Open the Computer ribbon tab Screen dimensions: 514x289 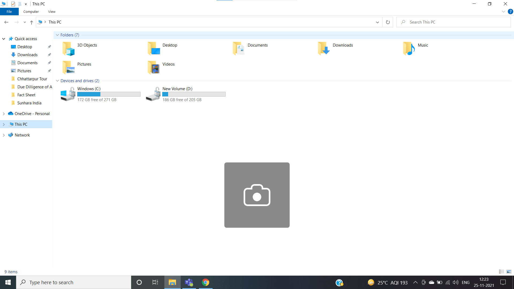coord(31,12)
